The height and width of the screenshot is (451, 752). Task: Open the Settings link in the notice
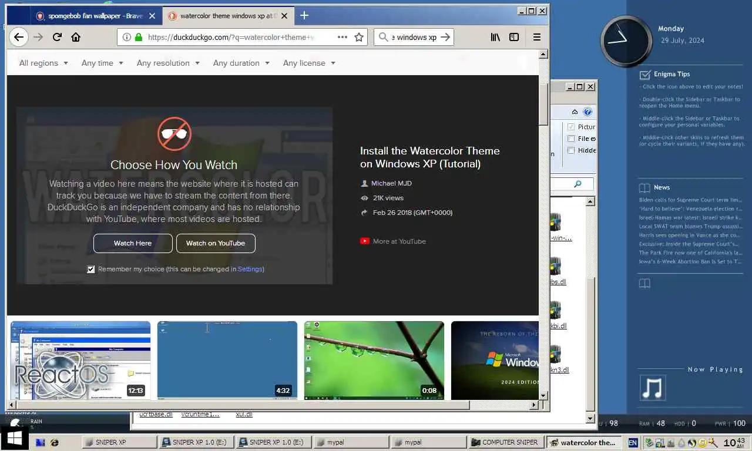(x=250, y=269)
